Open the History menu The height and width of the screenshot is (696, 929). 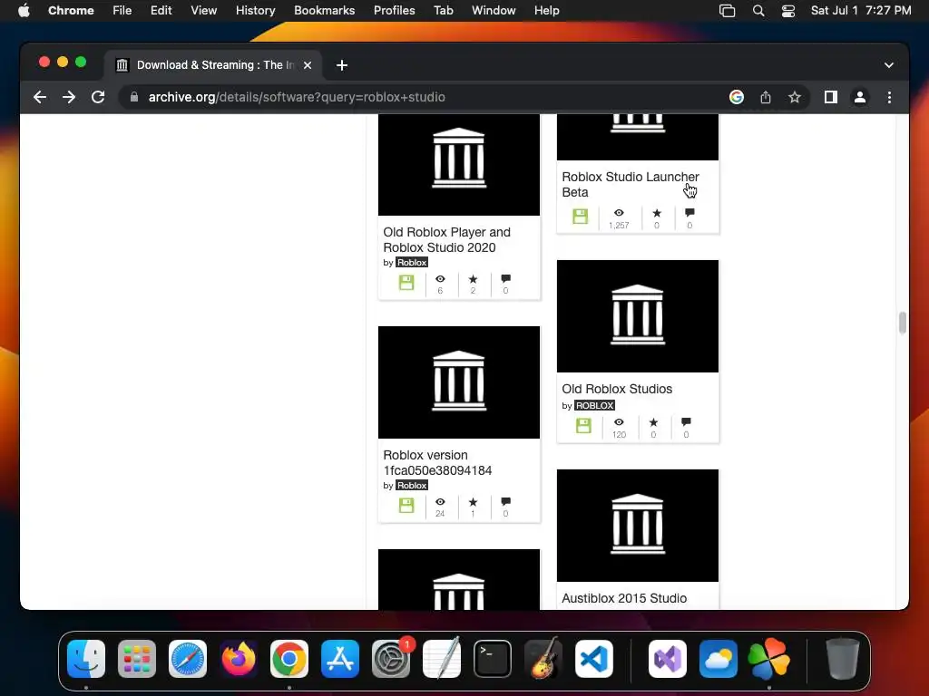255,10
